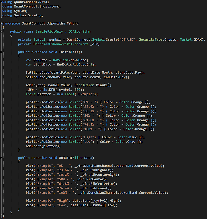Click the "using System;" line

pyautogui.click(x=15, y=11)
